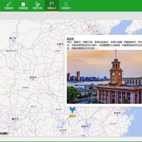
Task: Click the red star Beijing marker
Action: tap(89, 27)
